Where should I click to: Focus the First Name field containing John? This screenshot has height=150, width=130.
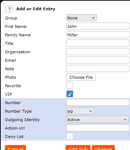98,26
